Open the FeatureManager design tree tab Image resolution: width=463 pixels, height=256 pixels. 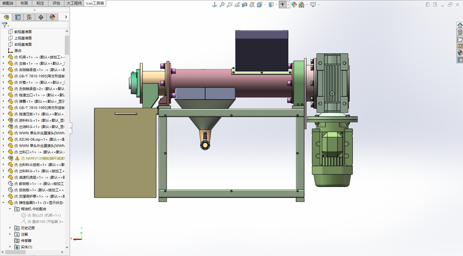pyautogui.click(x=6, y=17)
